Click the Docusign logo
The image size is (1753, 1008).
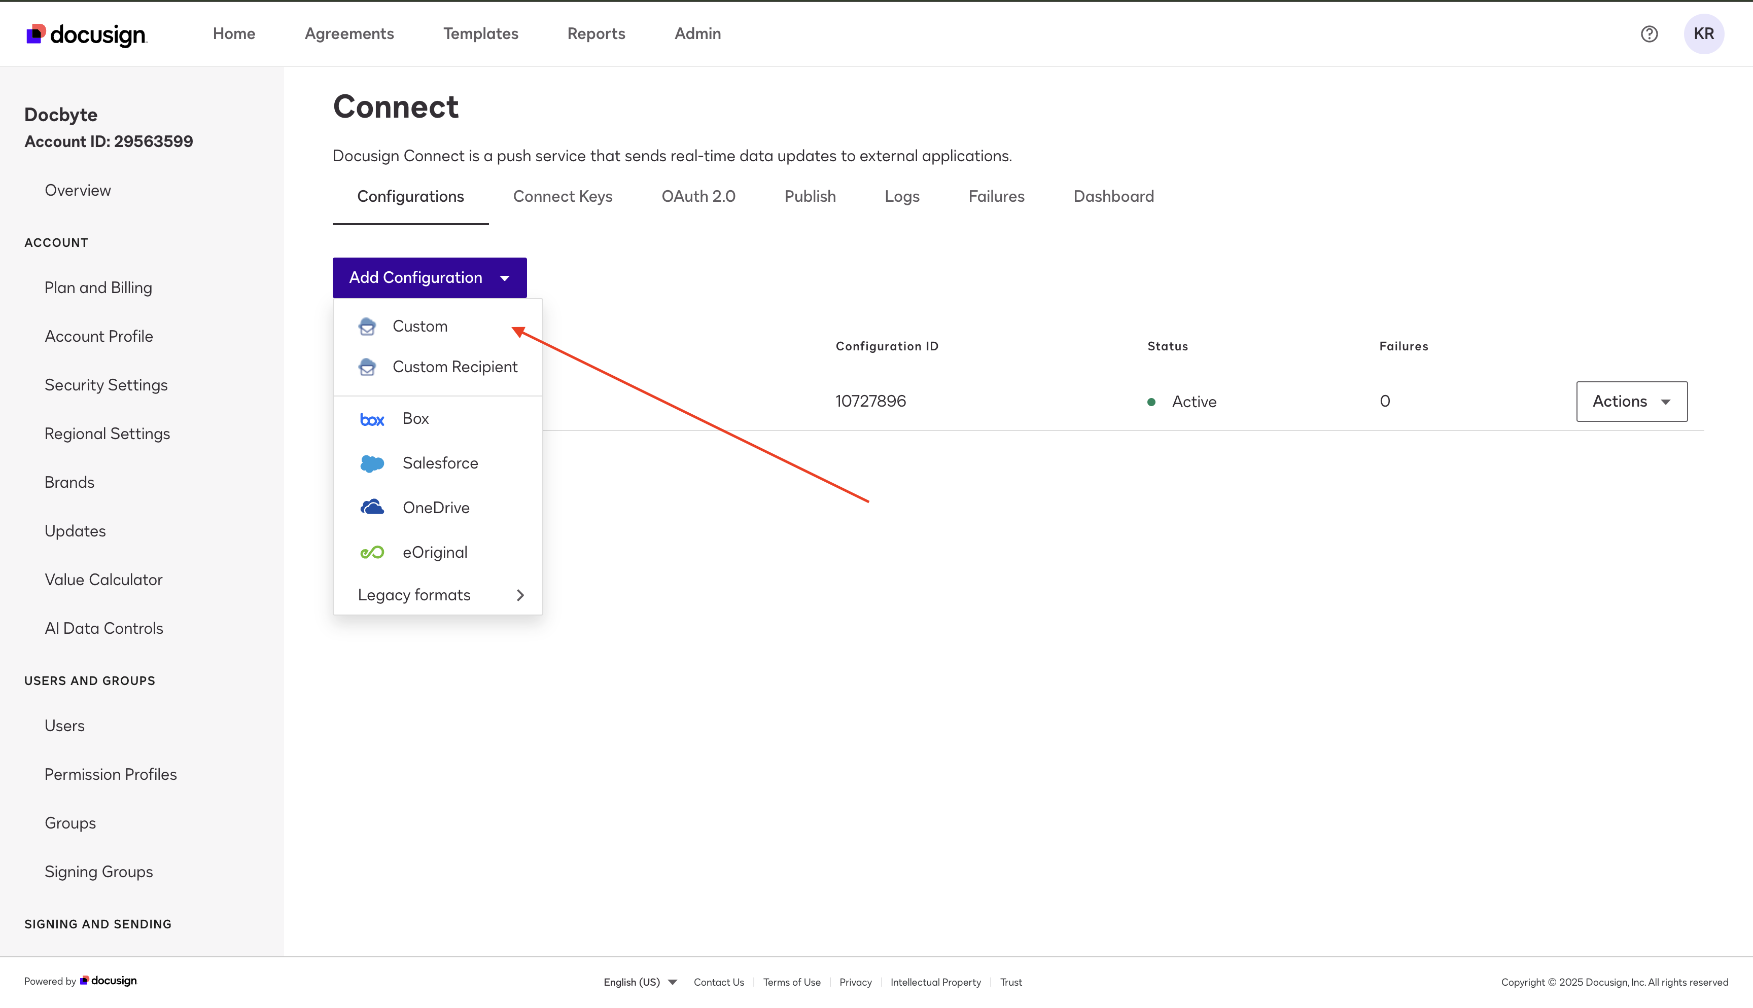86,33
